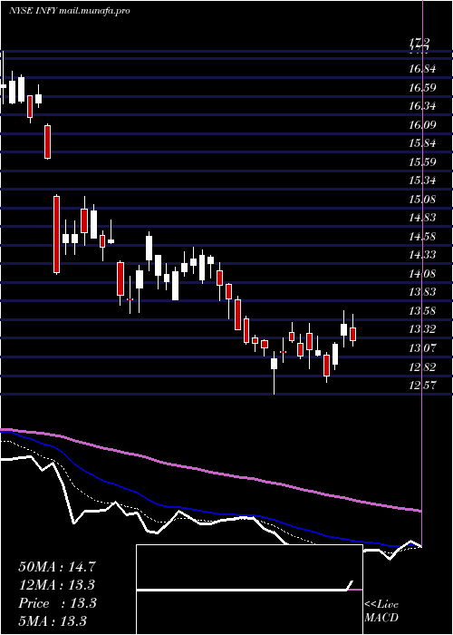Select the 13.83 price axis label
This screenshot has width=453, height=635.
[x=422, y=292]
